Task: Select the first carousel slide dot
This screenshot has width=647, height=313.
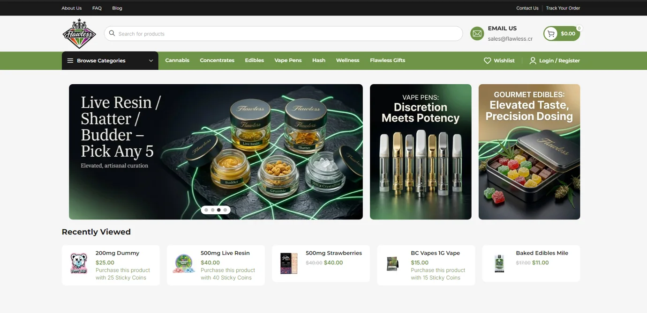Action: point(206,210)
